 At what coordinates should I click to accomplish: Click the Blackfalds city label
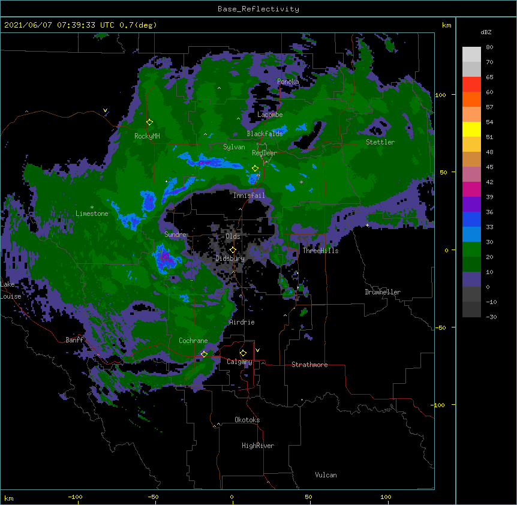(264, 134)
